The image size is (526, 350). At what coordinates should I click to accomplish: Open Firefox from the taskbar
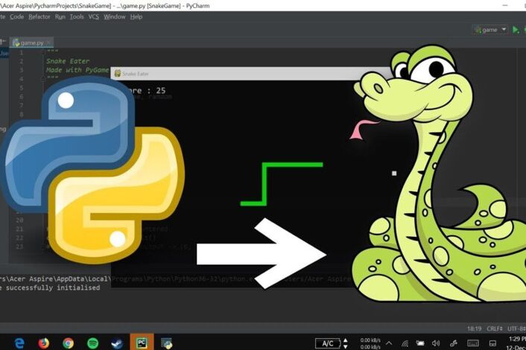(x=44, y=343)
